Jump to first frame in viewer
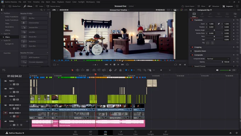Viewport: 241px width, 136px height. [106, 65]
